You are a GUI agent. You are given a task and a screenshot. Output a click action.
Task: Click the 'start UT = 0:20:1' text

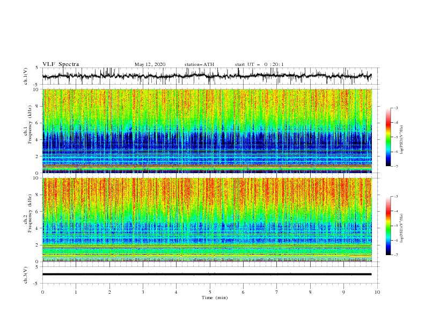(259, 64)
